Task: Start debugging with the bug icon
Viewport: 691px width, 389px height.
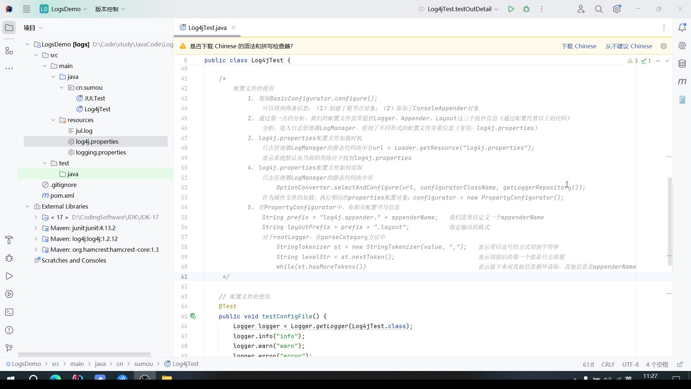Action: point(526,9)
